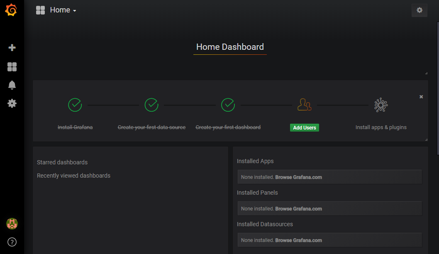Click the first dashboard checkmark icon
Screen dimensions: 439x254
pyautogui.click(x=228, y=105)
